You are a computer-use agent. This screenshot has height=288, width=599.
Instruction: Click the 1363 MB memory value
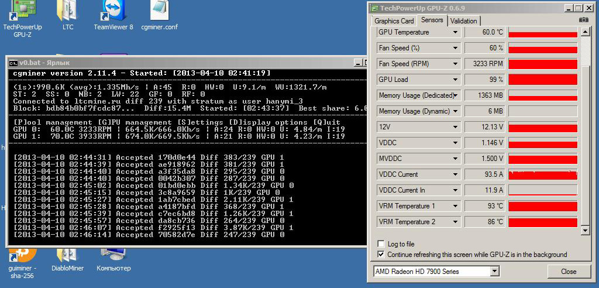484,95
